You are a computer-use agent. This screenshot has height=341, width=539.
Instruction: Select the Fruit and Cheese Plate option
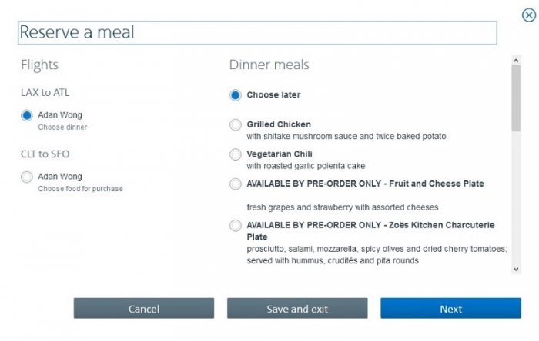pyautogui.click(x=236, y=184)
